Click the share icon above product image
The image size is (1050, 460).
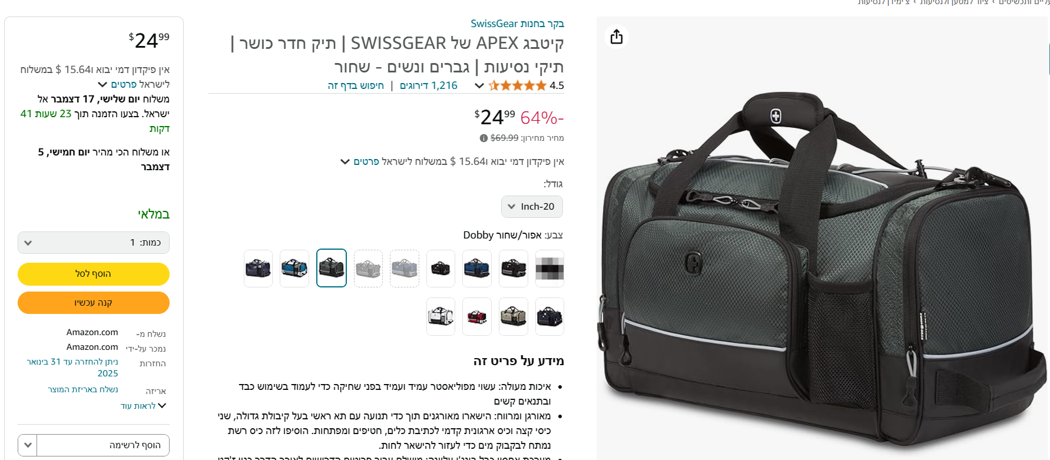(617, 37)
